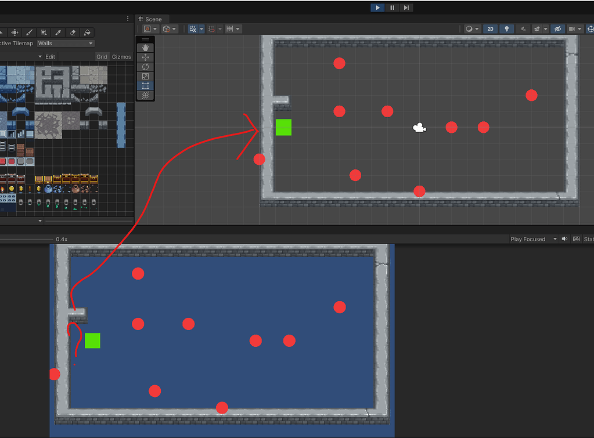Select the Move tilemap selection tool
The image size is (594, 438).
[x=15, y=32]
